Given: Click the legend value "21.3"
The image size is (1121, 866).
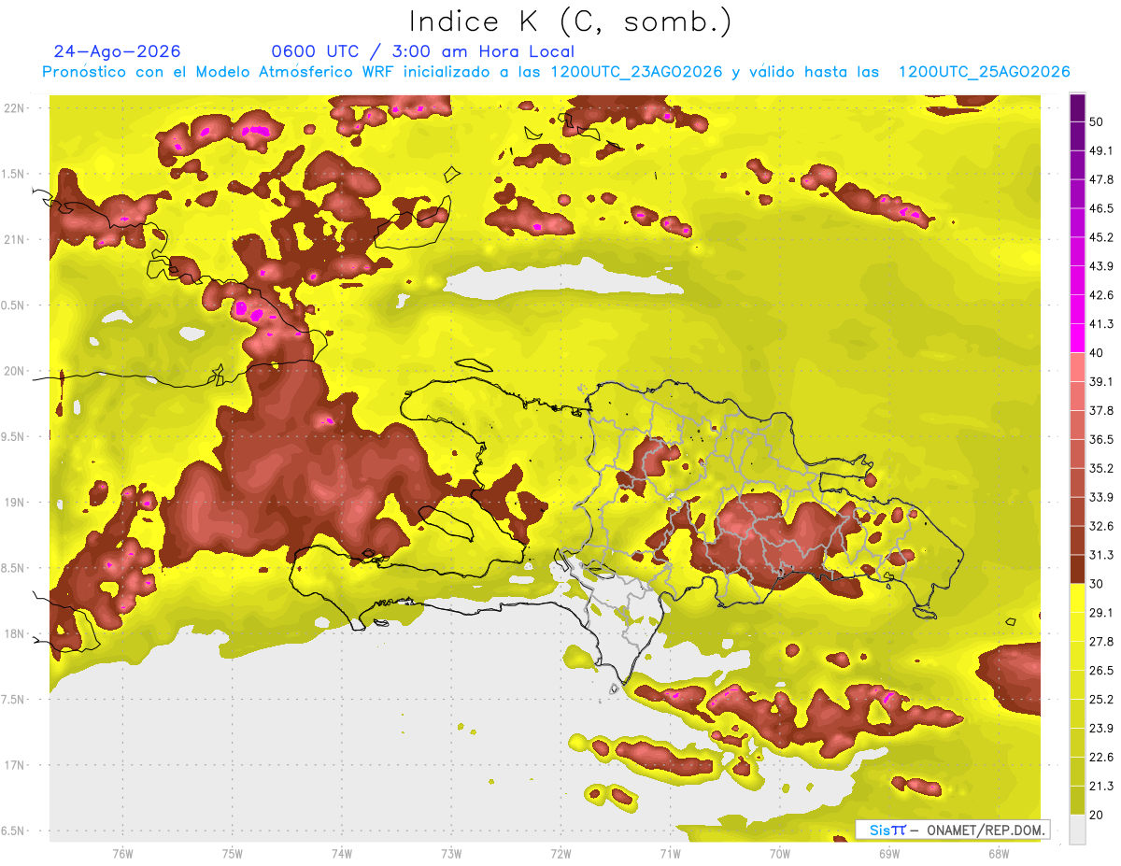Looking at the screenshot, I should pyautogui.click(x=1100, y=787).
